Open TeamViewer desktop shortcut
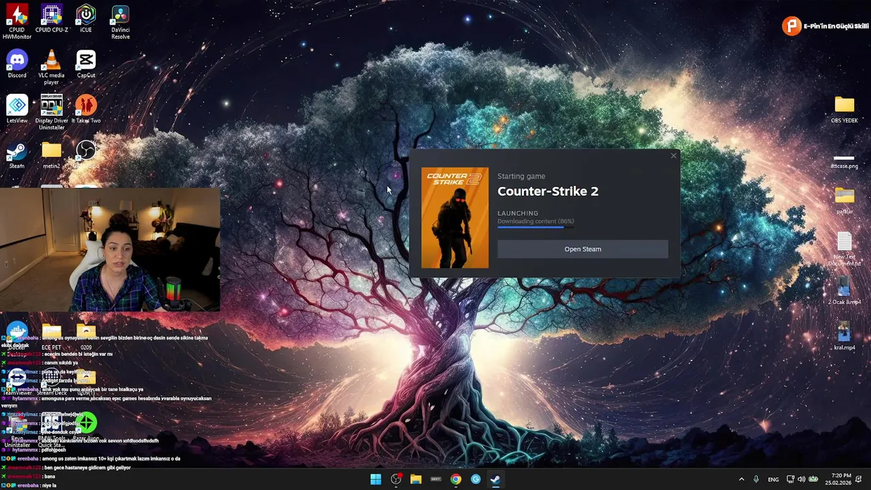Viewport: 871px width, 490px height. (x=17, y=381)
